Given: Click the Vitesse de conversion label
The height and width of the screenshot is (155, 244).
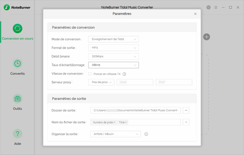Looking at the screenshot, I should (x=68, y=74).
